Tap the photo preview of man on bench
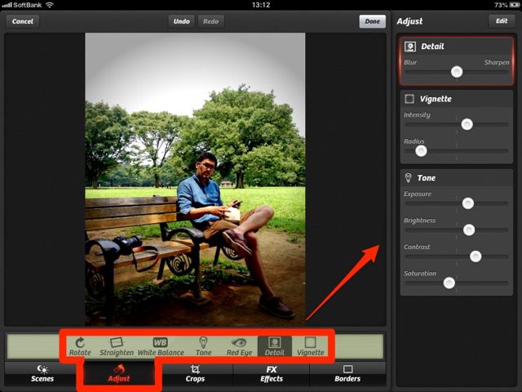Screen dimensions: 522x392 tap(195, 179)
